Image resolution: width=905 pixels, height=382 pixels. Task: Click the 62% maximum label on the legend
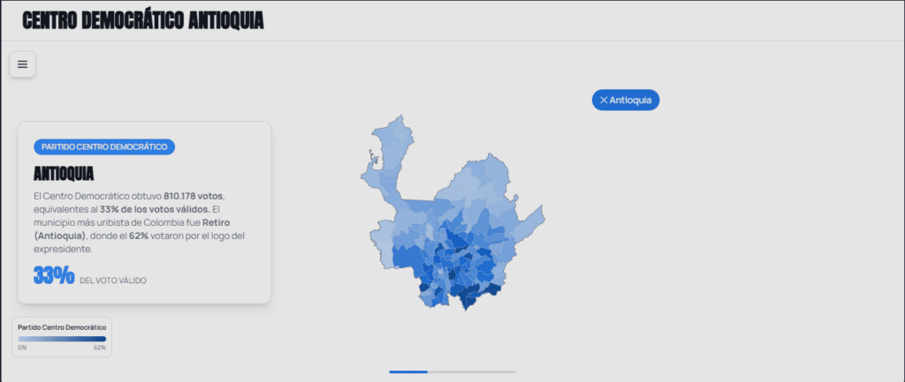(x=100, y=348)
